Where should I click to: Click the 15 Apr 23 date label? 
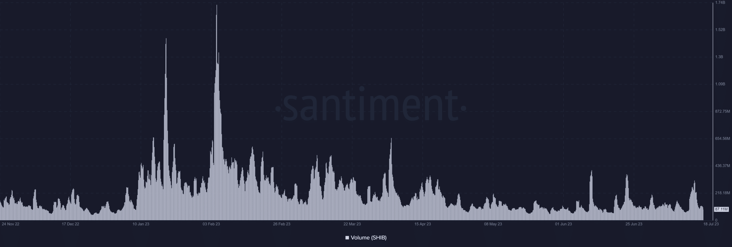[x=423, y=224]
